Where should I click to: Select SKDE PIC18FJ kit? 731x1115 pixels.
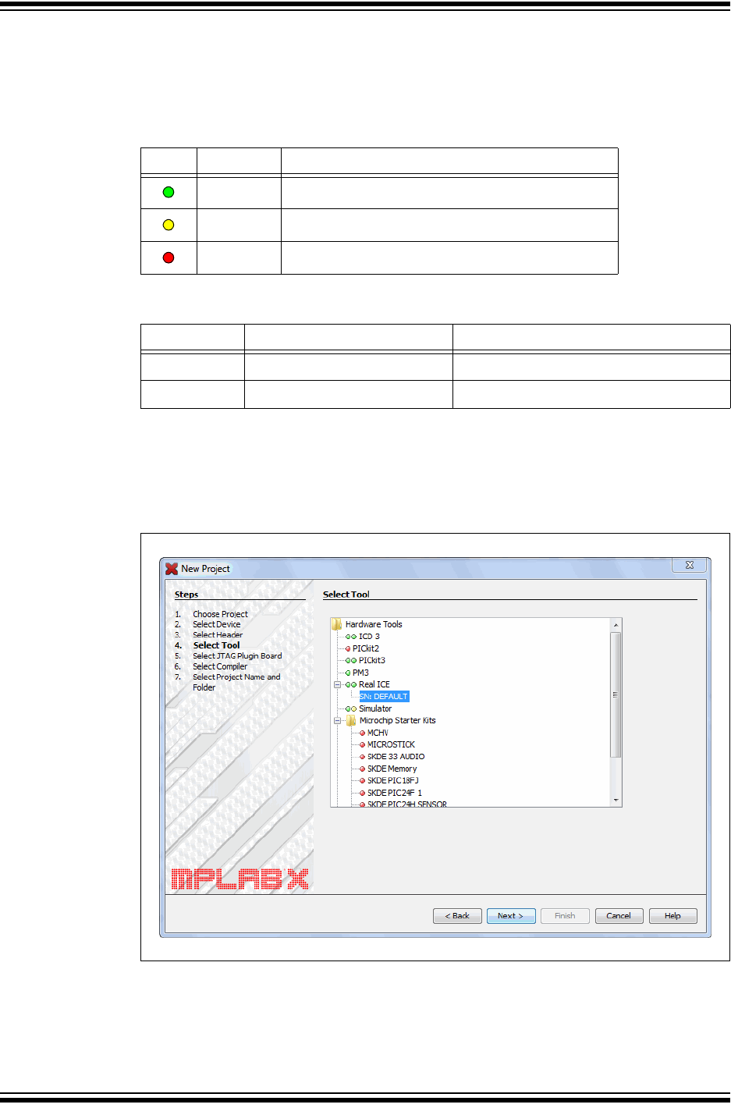coord(393,780)
